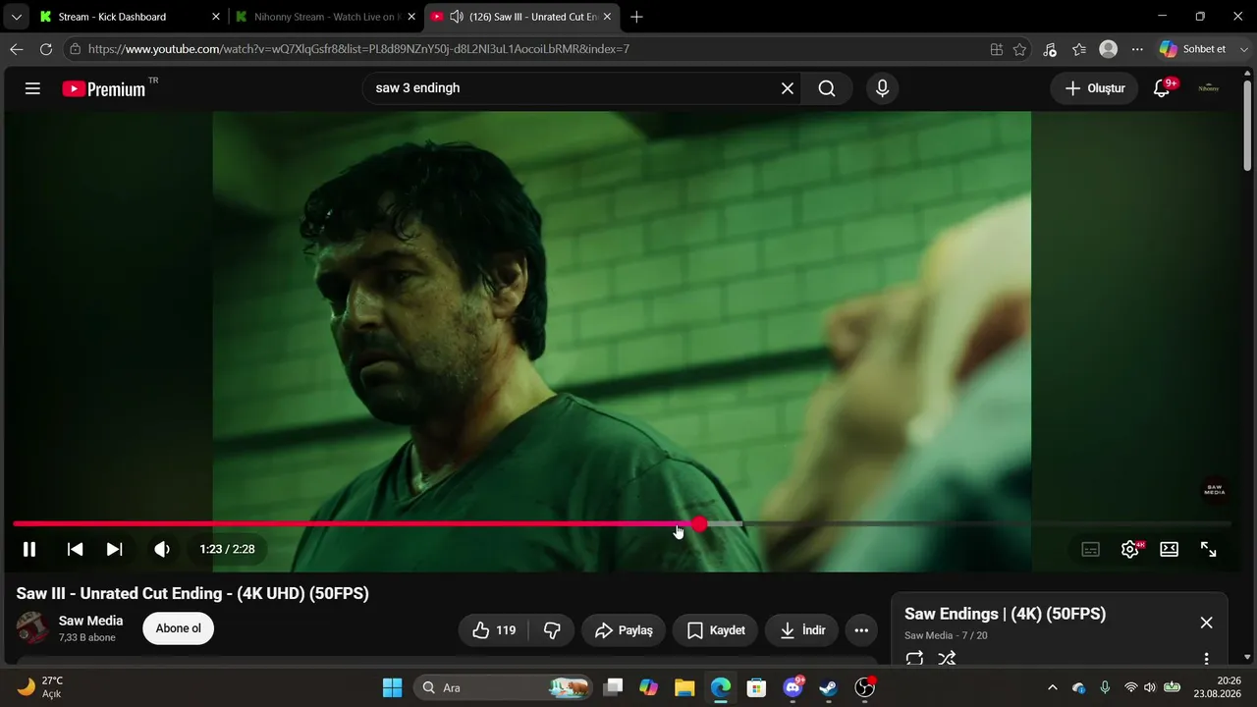Toggle playlist loop in Saw Endings panel
This screenshot has height=707, width=1257.
click(914, 658)
